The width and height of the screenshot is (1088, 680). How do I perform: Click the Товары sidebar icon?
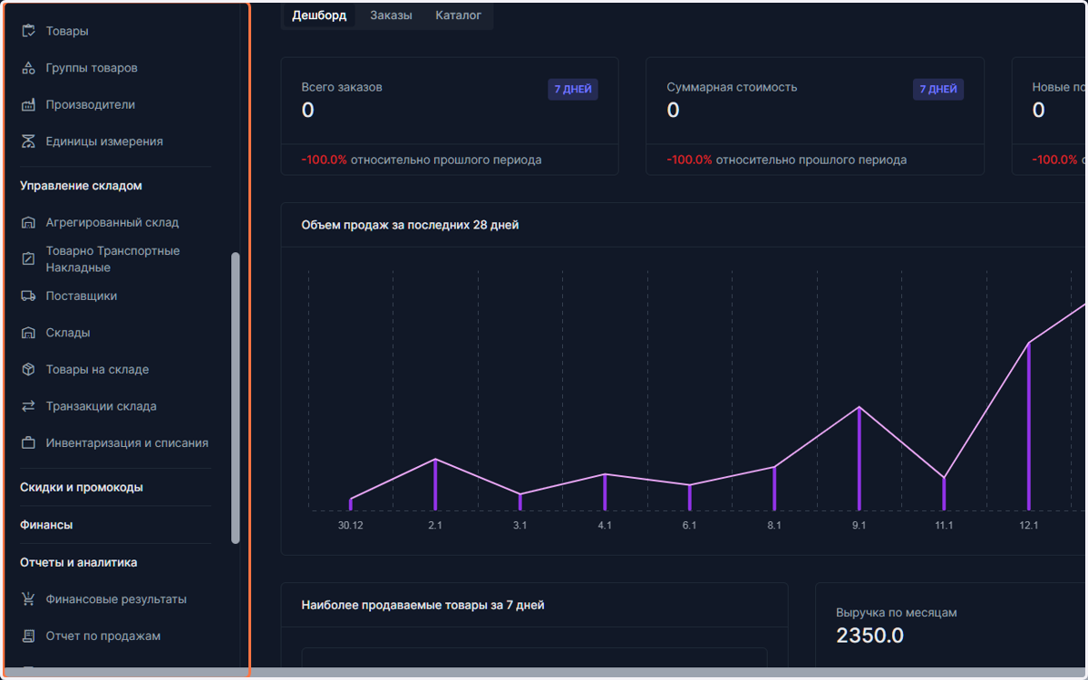28,31
